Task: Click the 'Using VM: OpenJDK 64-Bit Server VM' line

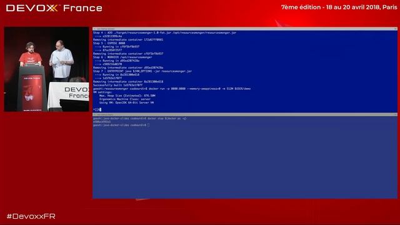Action: click(x=126, y=102)
